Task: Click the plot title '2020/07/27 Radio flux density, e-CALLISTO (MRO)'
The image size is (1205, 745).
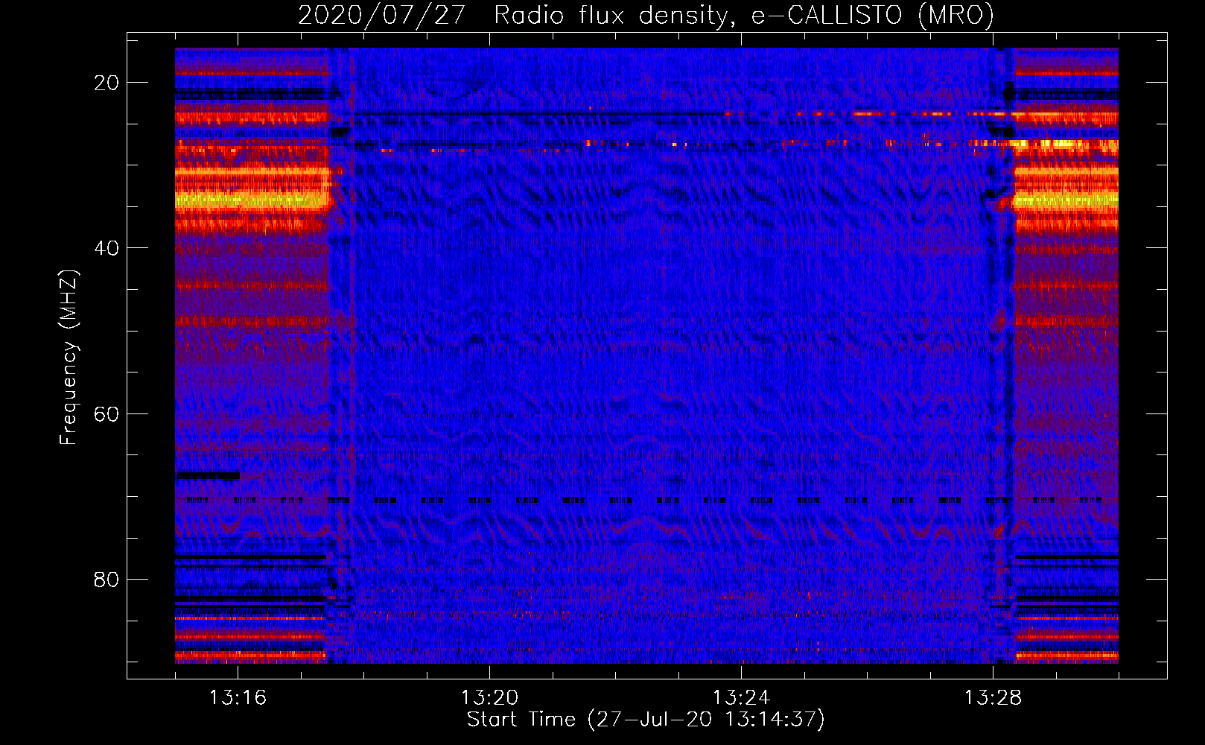Action: [646, 15]
